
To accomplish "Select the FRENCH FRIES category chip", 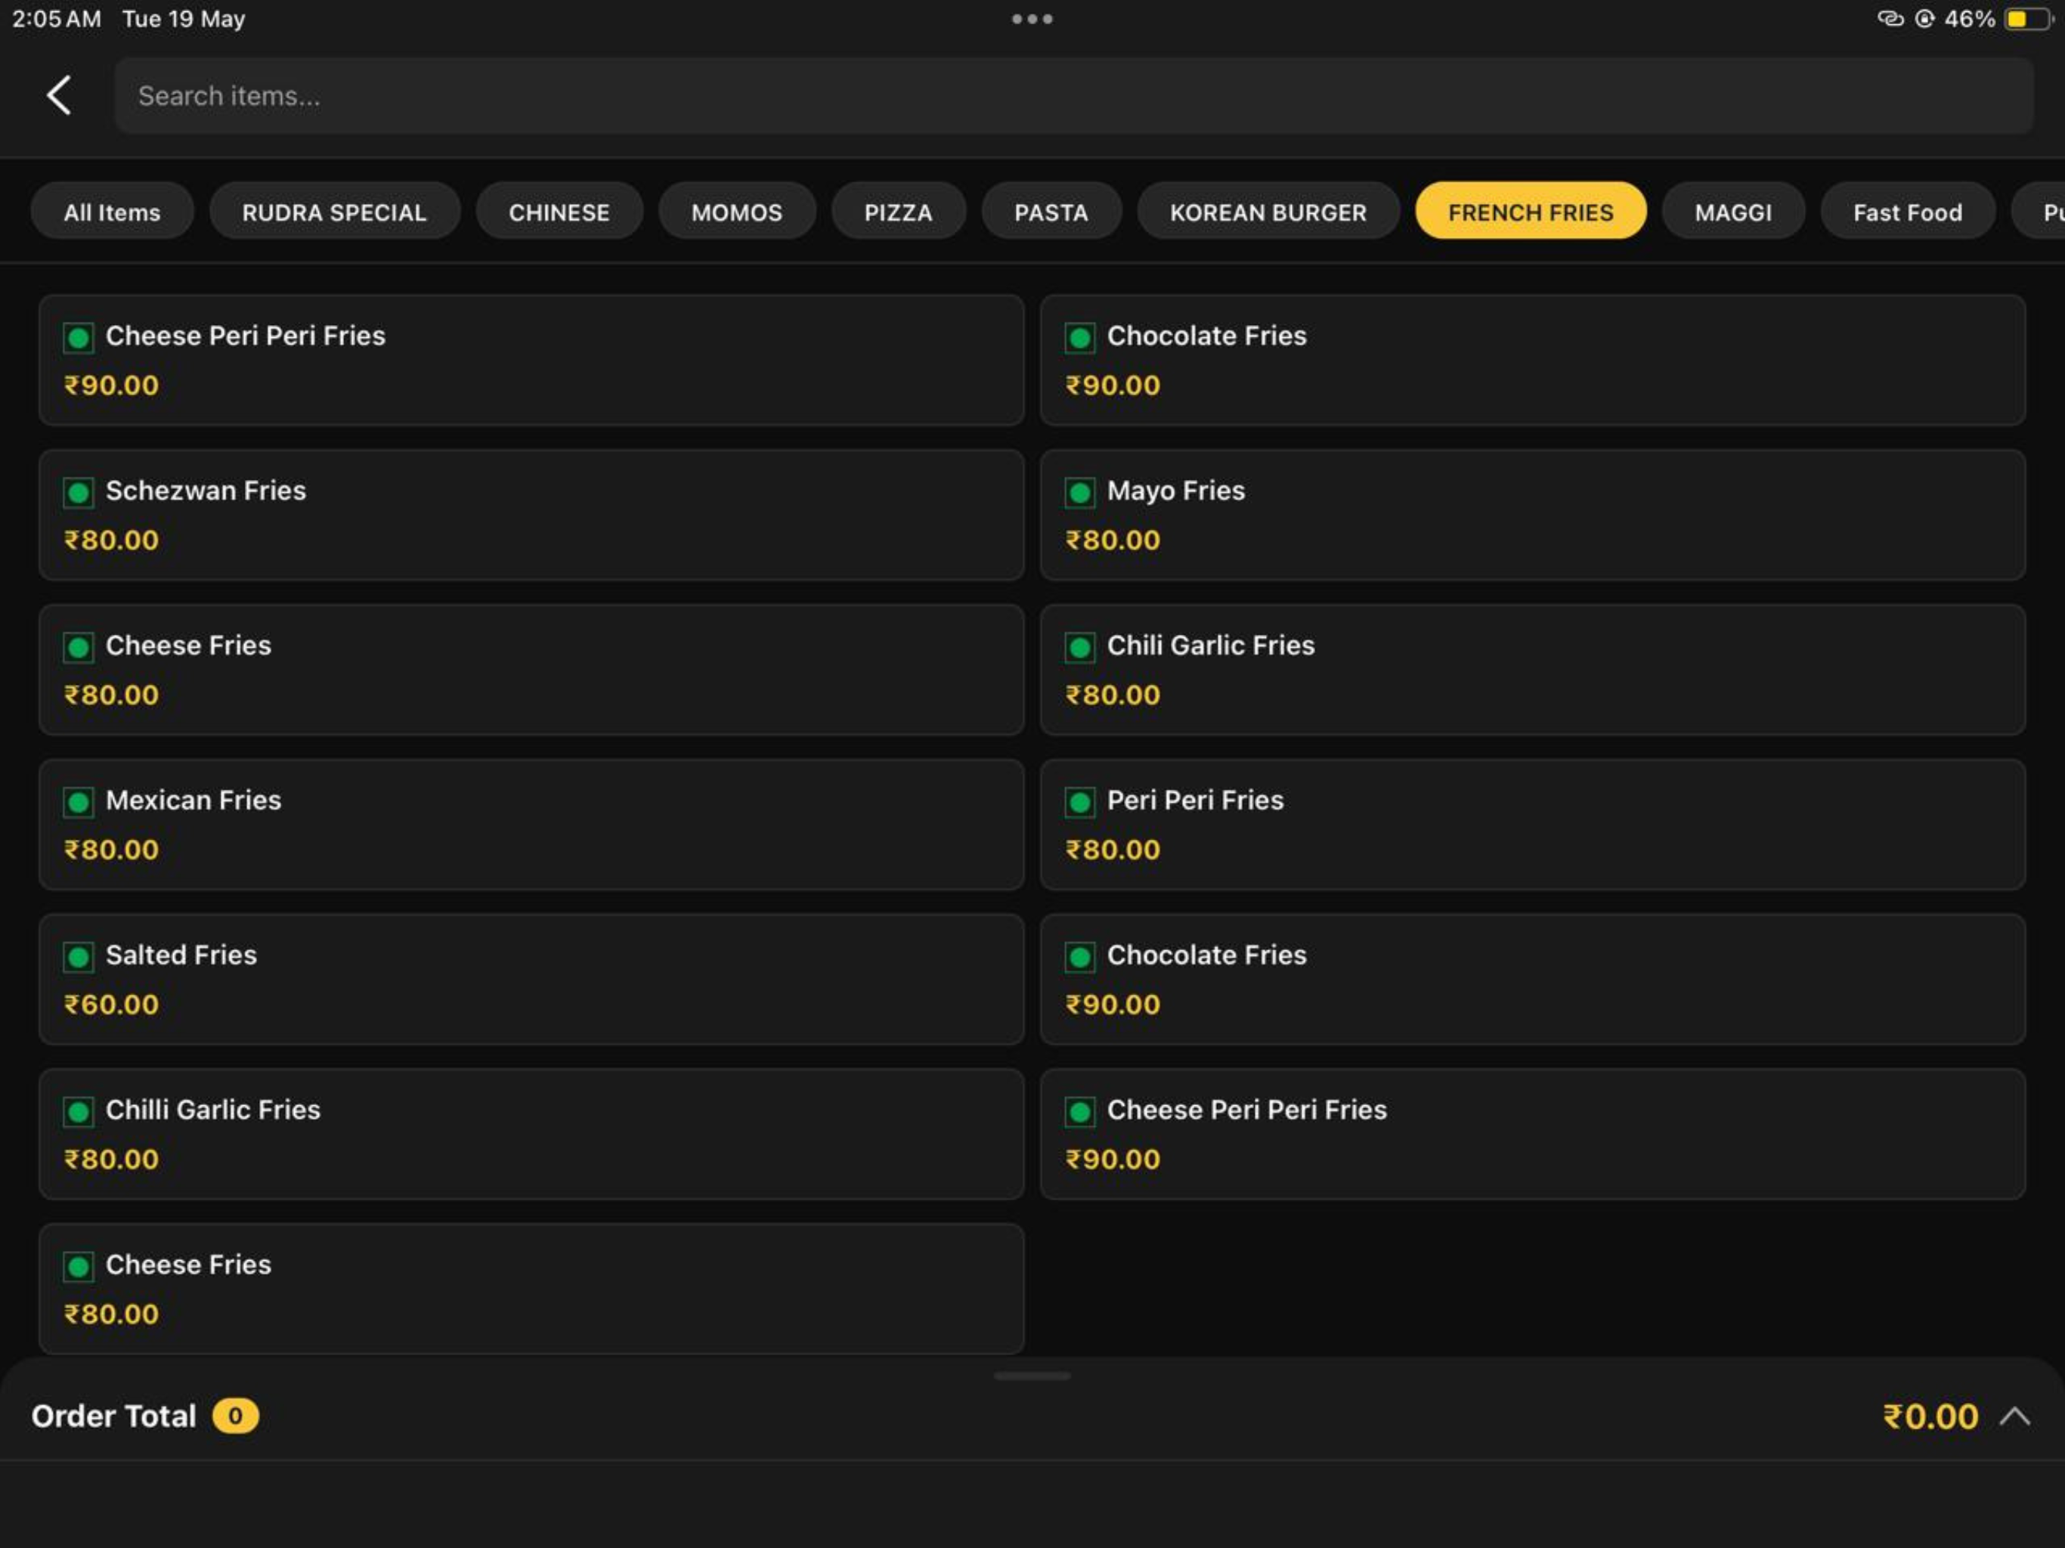I will [x=1530, y=212].
